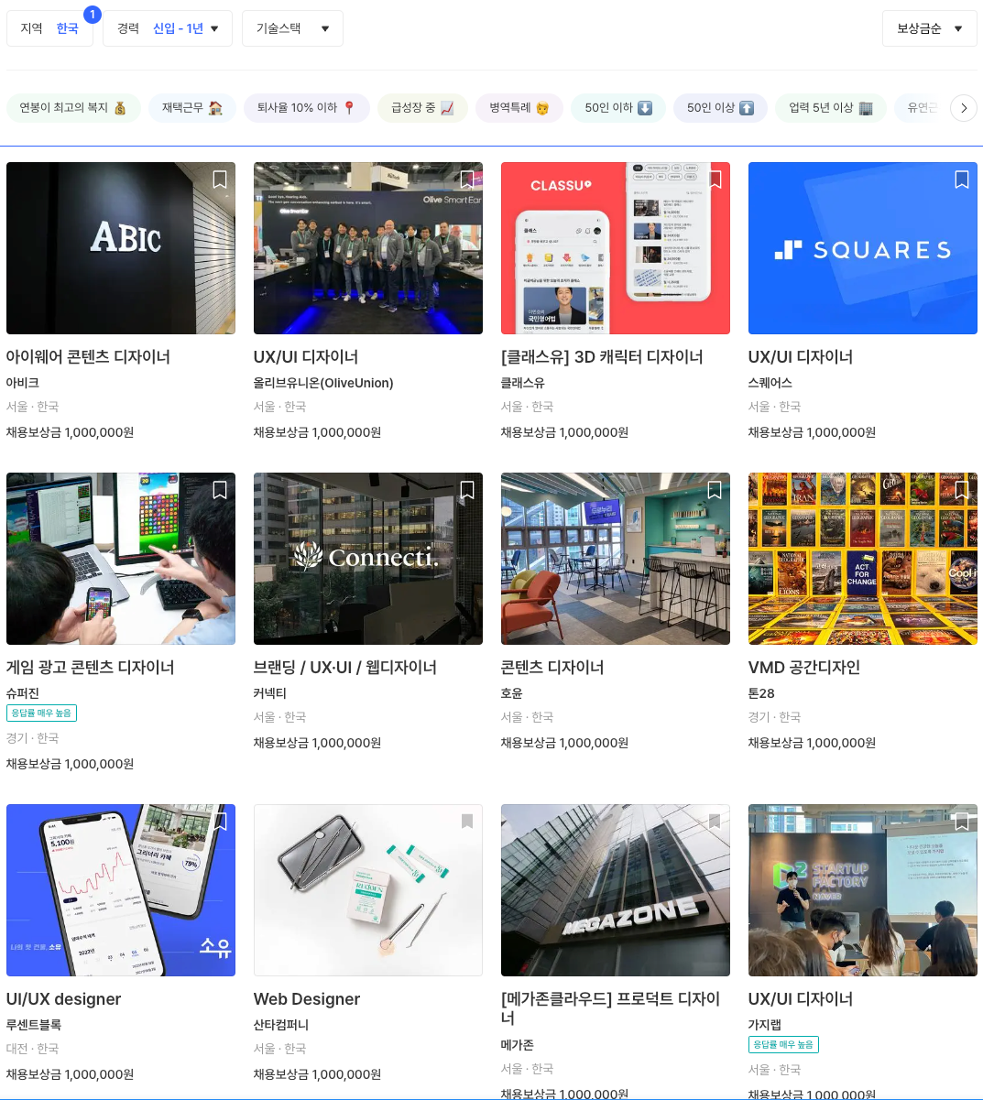983x1100 pixels.
Task: Save the 콘텐츠 디자이너 job at 호윤
Action: click(x=715, y=490)
